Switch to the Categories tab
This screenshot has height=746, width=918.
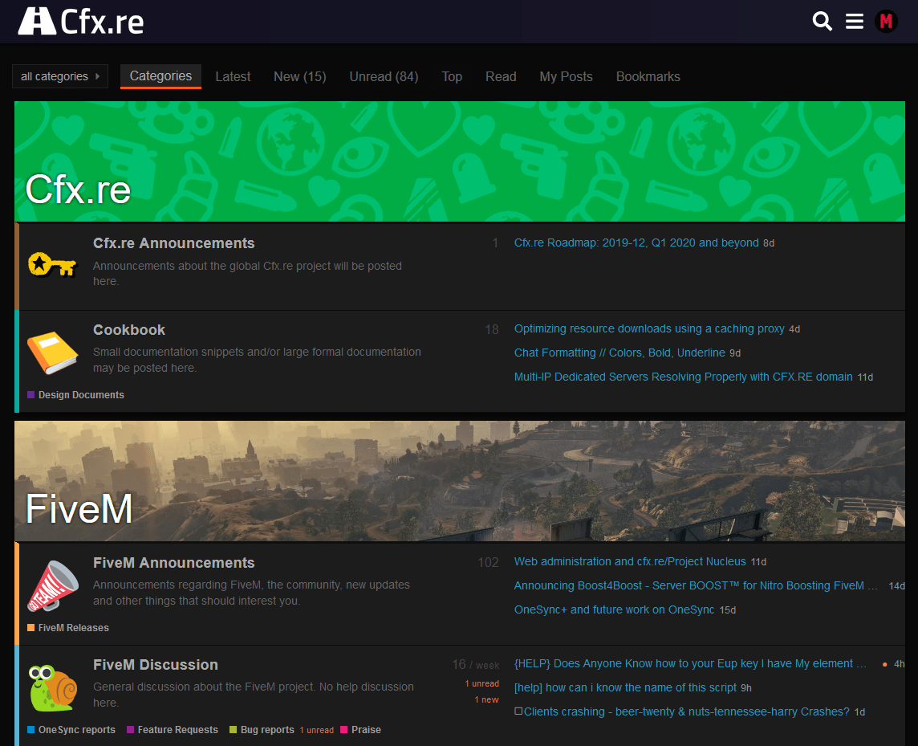160,76
